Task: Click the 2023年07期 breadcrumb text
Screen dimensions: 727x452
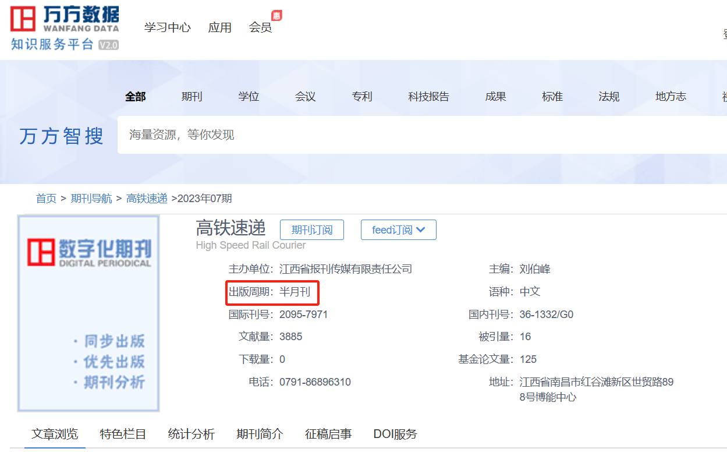Action: 204,199
